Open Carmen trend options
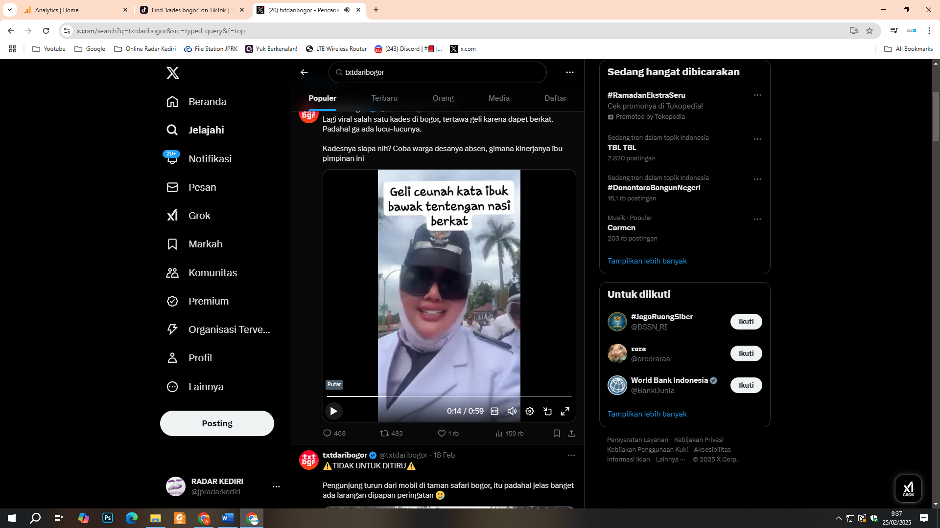The width and height of the screenshot is (940, 528). click(x=757, y=219)
